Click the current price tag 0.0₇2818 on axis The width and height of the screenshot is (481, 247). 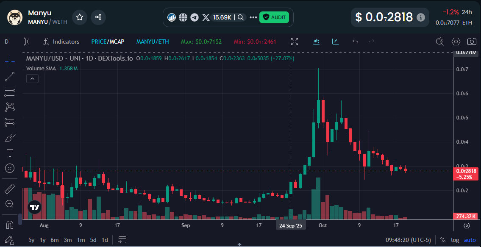tap(466, 174)
